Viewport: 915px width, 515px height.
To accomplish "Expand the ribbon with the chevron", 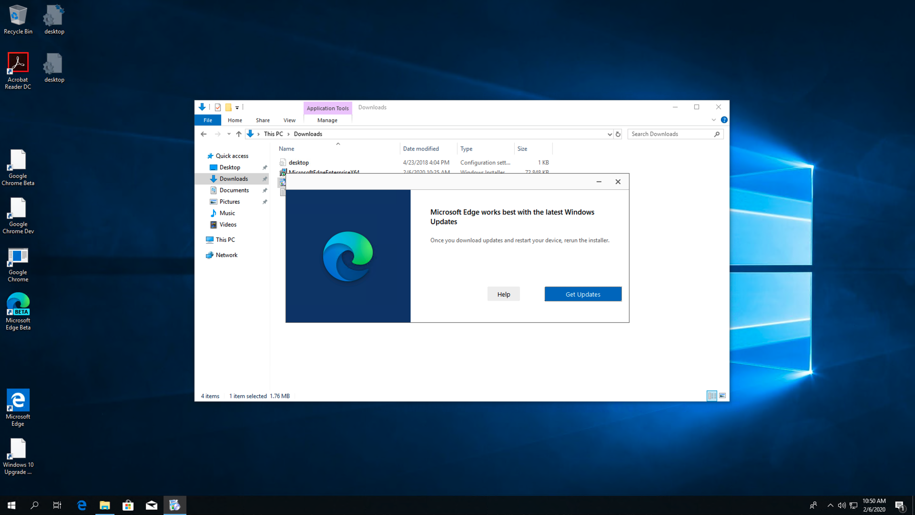I will pyautogui.click(x=714, y=120).
